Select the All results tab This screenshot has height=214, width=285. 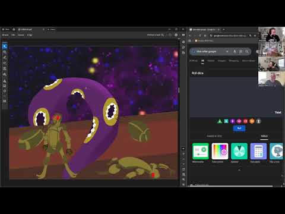tap(202, 61)
